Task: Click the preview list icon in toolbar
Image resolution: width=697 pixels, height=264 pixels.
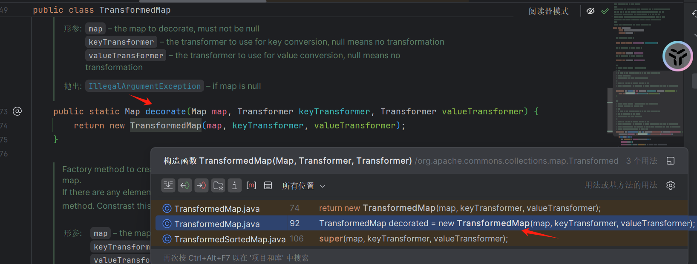Action: pyautogui.click(x=268, y=185)
